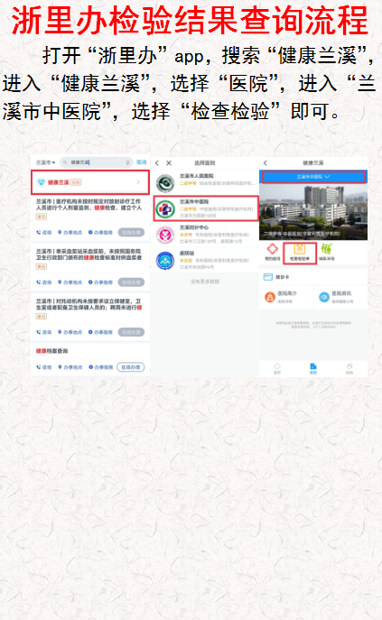
Task: Switch to the highlighted 医院 bottom tab
Action: 313,368
